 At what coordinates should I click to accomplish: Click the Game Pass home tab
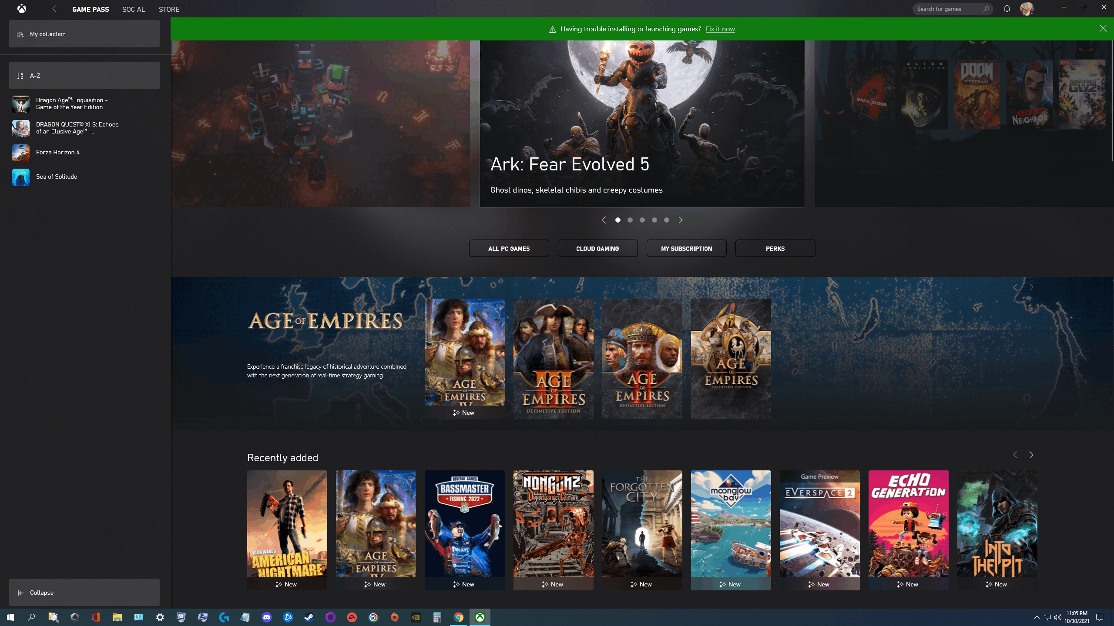pyautogui.click(x=90, y=9)
